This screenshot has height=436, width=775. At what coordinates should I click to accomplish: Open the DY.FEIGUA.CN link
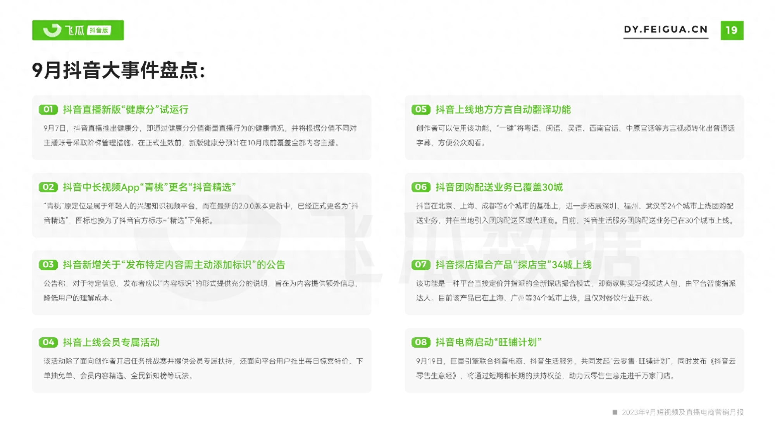[666, 29]
